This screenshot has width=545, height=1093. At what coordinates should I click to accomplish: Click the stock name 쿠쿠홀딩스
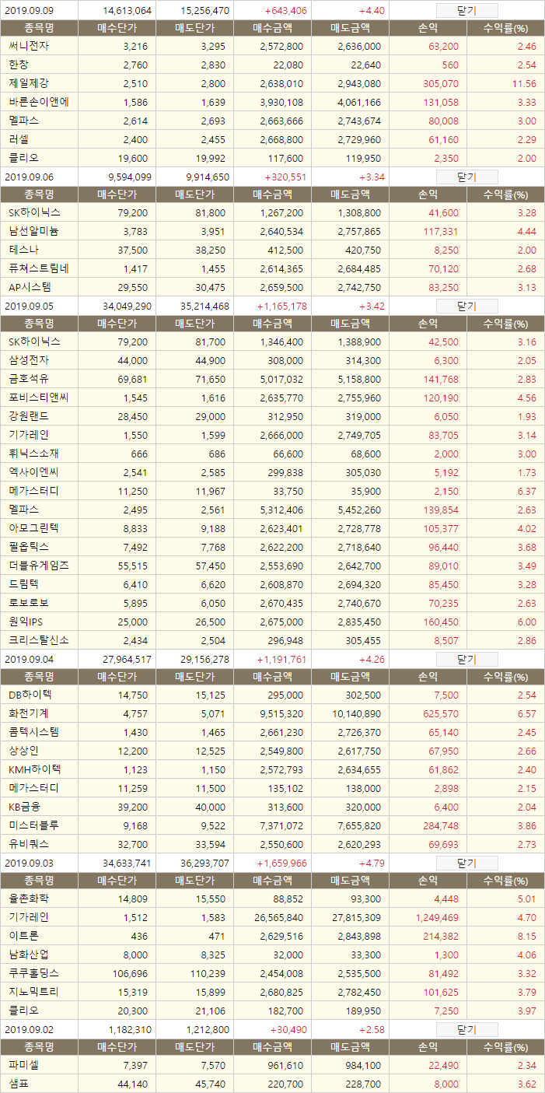pyautogui.click(x=33, y=973)
